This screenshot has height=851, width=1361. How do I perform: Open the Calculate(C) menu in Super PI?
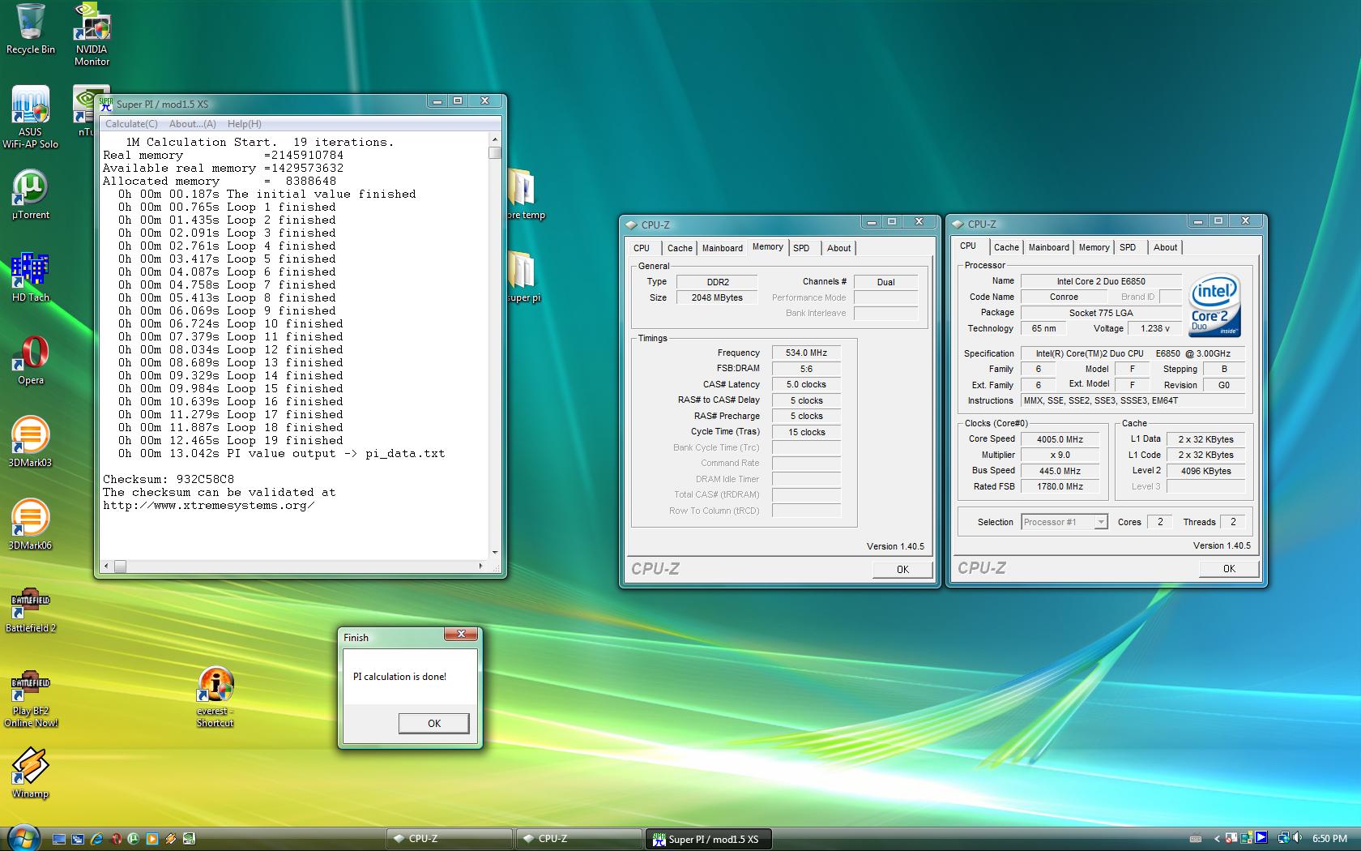tap(131, 124)
